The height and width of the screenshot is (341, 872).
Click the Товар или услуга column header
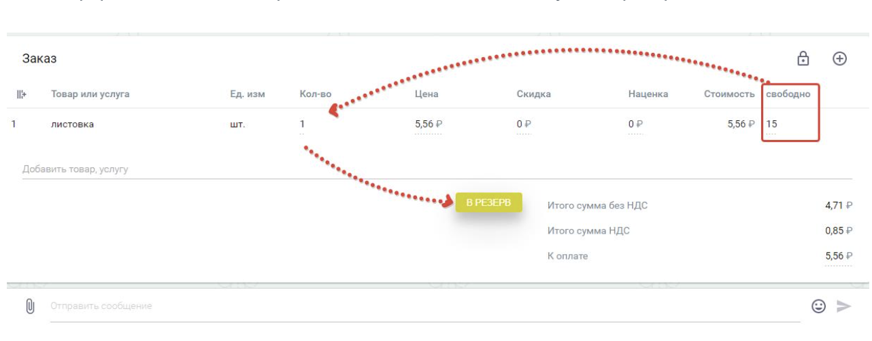click(x=90, y=94)
